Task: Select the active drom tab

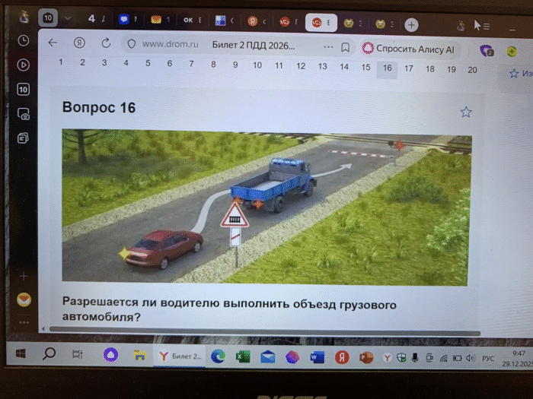Action: point(321,23)
